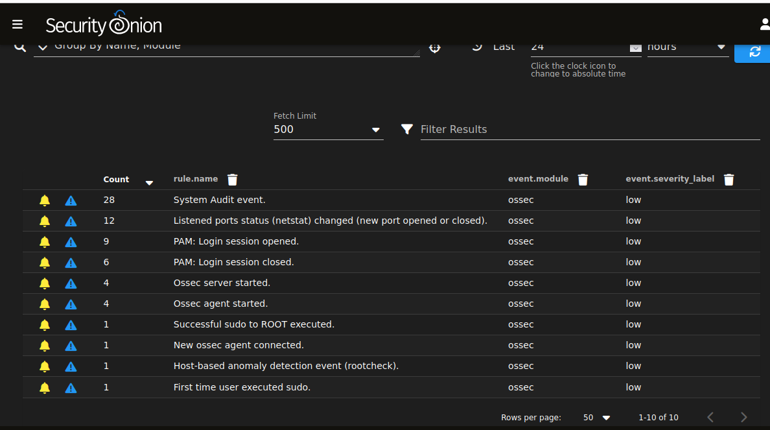Image resolution: width=770 pixels, height=430 pixels.
Task: Click the crosshair target icon
Action: click(x=435, y=48)
